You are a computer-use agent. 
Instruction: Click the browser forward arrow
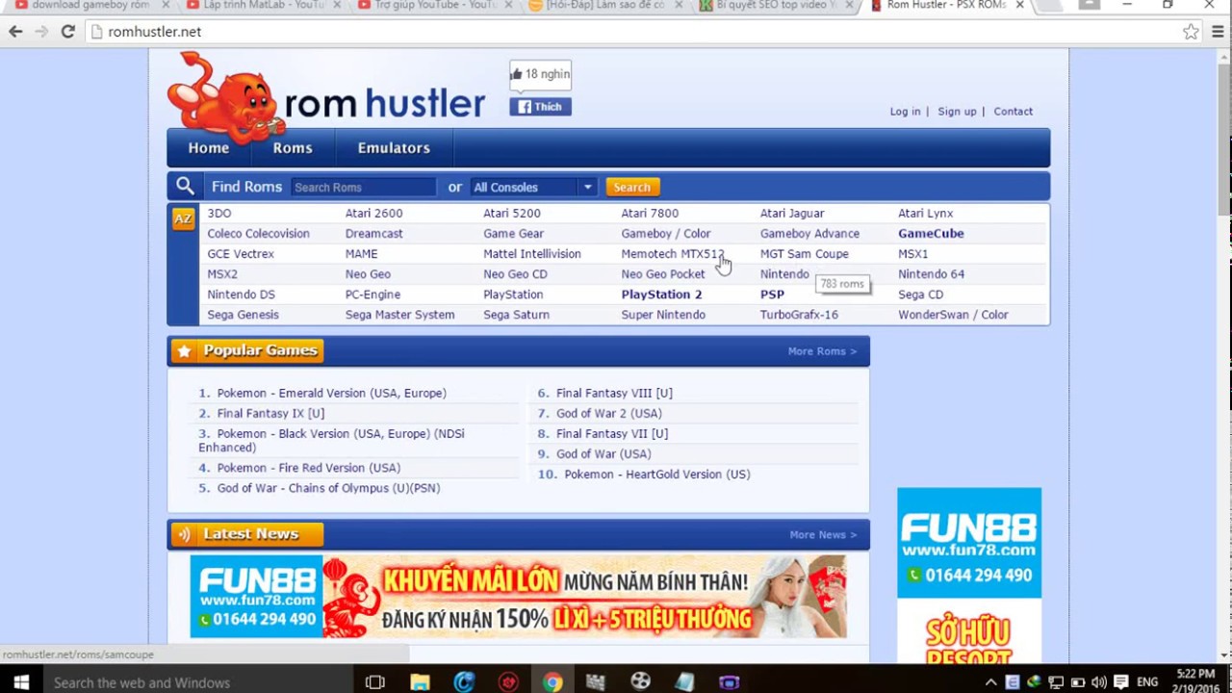(41, 32)
